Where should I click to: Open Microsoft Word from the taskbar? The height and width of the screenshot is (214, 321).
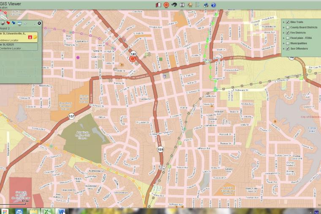tap(61, 211)
